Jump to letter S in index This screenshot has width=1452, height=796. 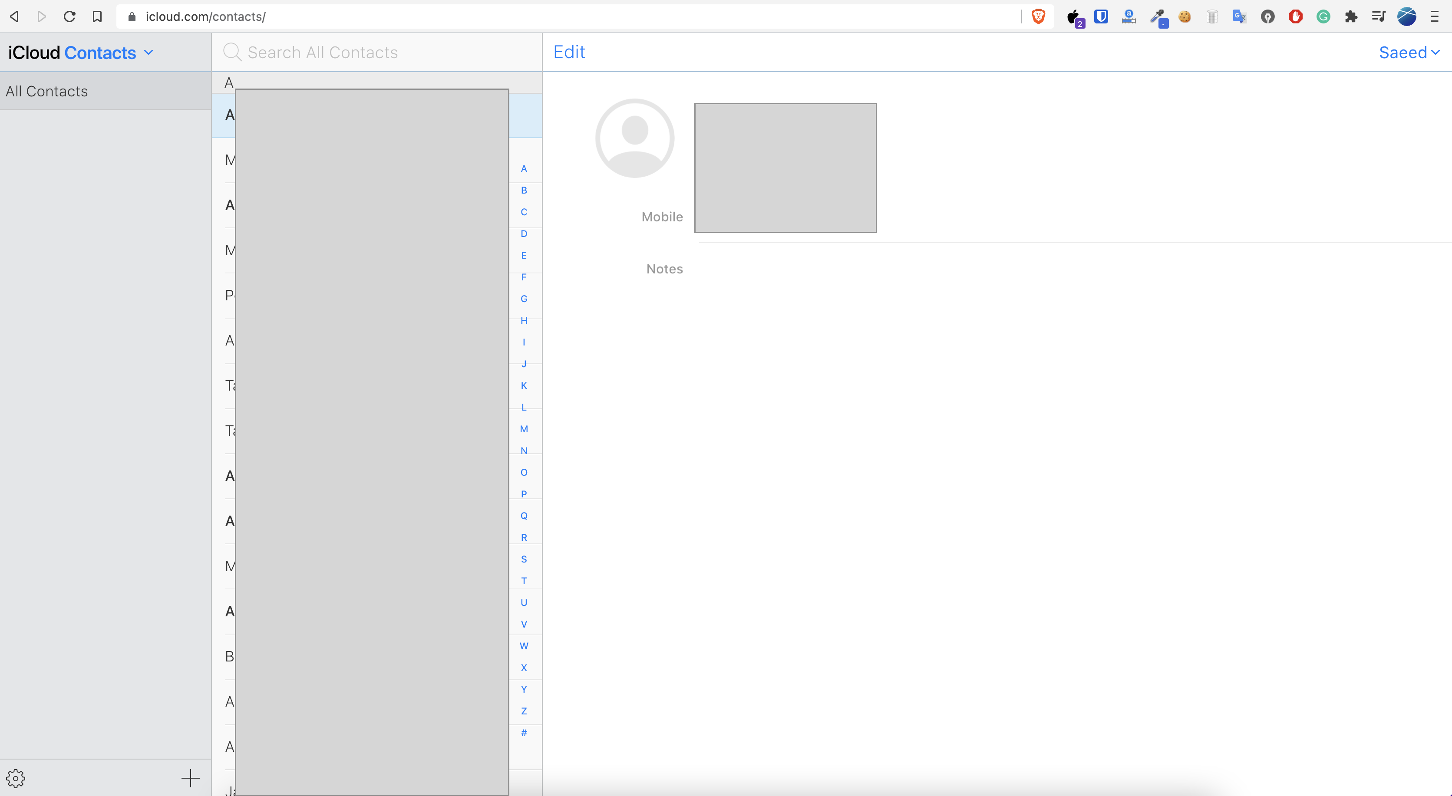pyautogui.click(x=524, y=559)
